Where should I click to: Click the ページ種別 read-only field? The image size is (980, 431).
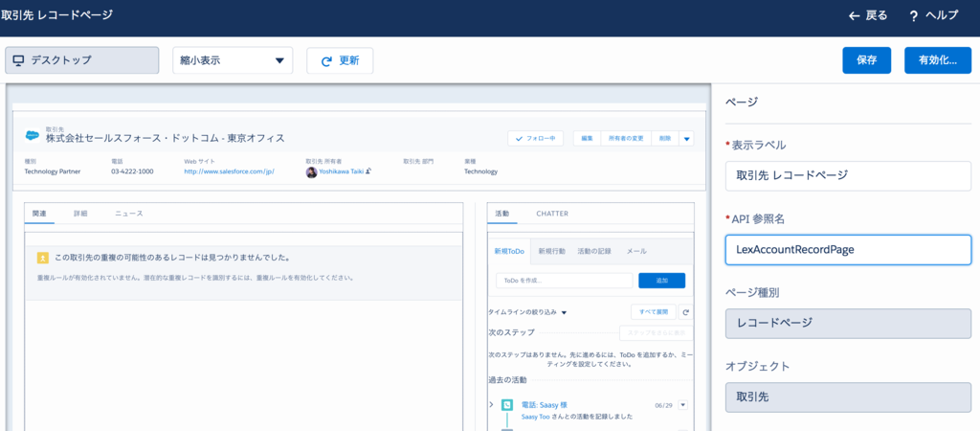click(848, 323)
